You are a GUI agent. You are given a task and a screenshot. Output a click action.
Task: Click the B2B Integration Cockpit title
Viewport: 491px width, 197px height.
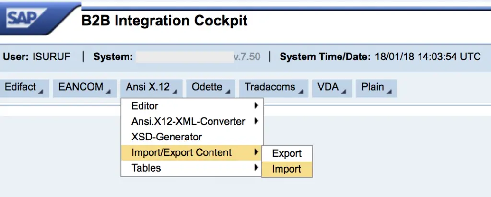(x=164, y=21)
